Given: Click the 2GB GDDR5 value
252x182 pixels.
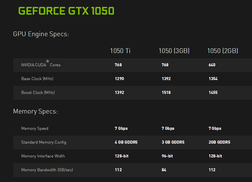Looking at the screenshot, I should [x=219, y=142].
